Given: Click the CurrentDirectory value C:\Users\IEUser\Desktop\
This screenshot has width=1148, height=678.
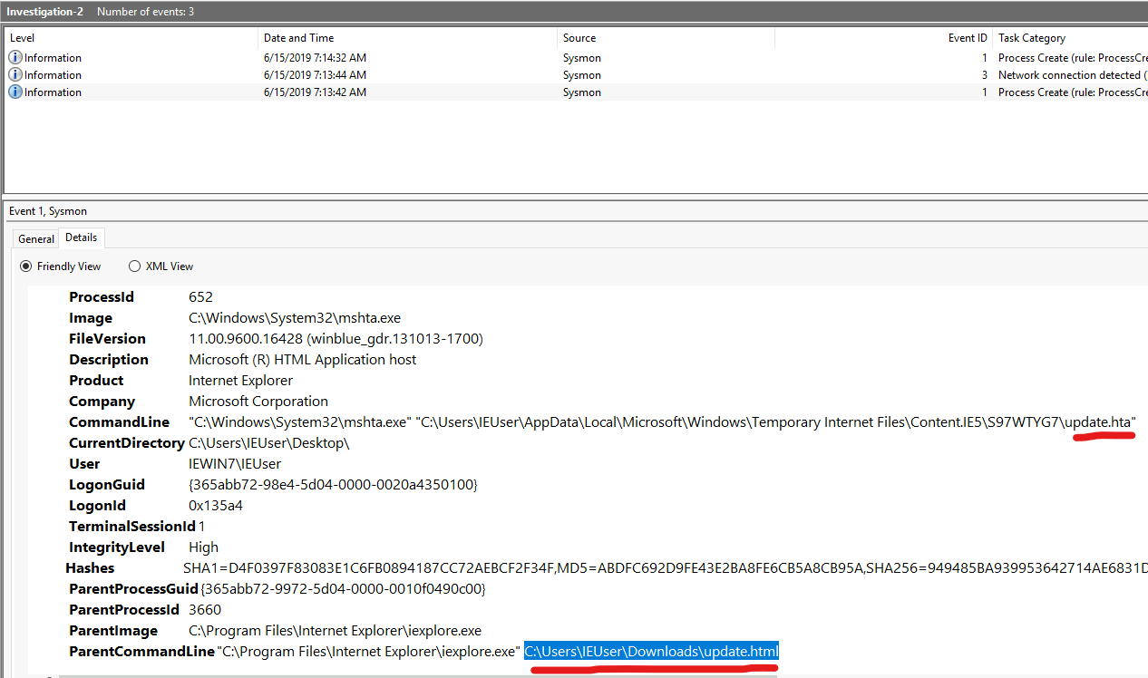Looking at the screenshot, I should pos(269,443).
